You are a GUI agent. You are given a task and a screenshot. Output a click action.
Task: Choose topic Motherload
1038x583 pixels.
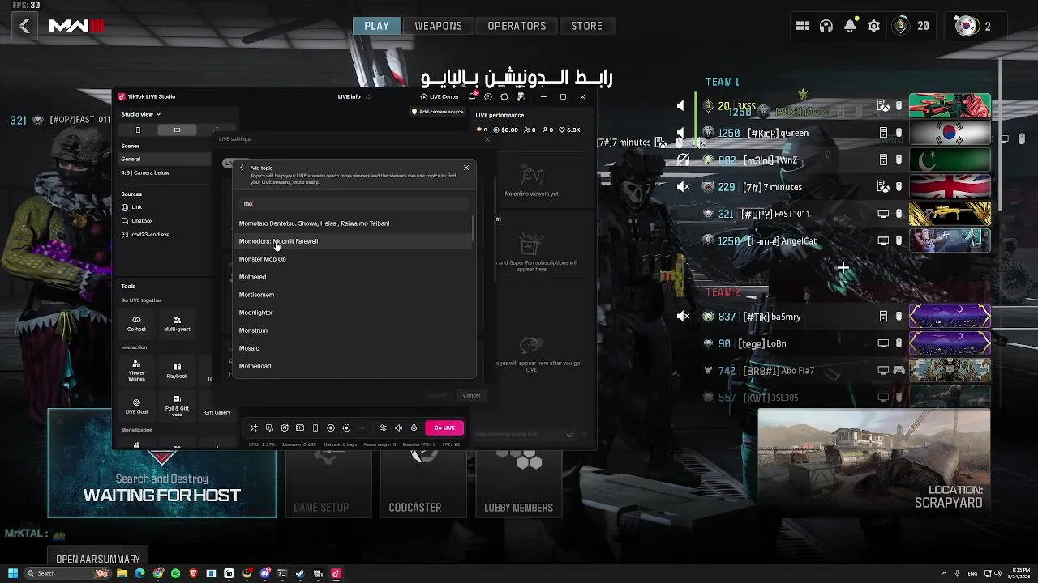(x=354, y=366)
